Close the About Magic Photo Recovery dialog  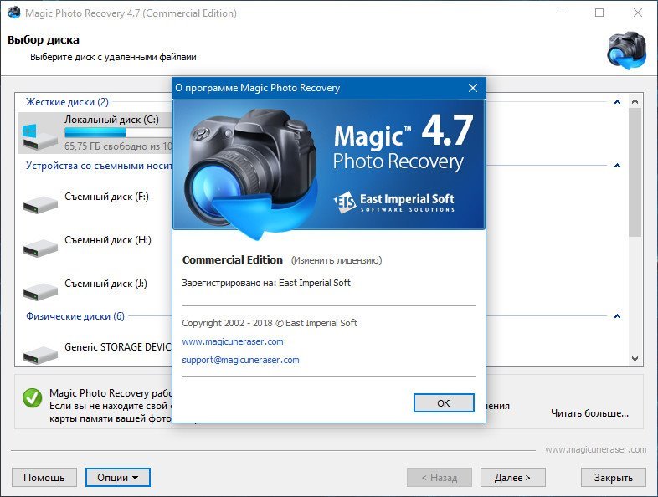tap(473, 88)
